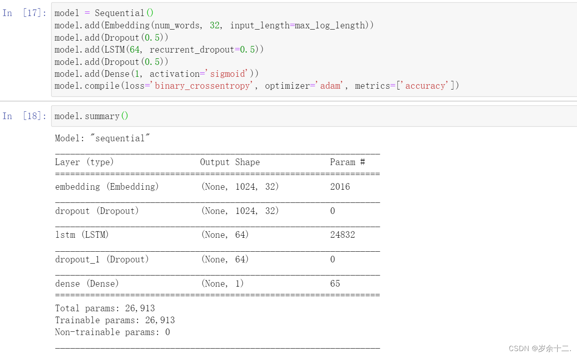Click the LSTM(64, recurrent_dropout=0.5) line
Image resolution: width=577 pixels, height=356 pixels.
[x=159, y=50]
